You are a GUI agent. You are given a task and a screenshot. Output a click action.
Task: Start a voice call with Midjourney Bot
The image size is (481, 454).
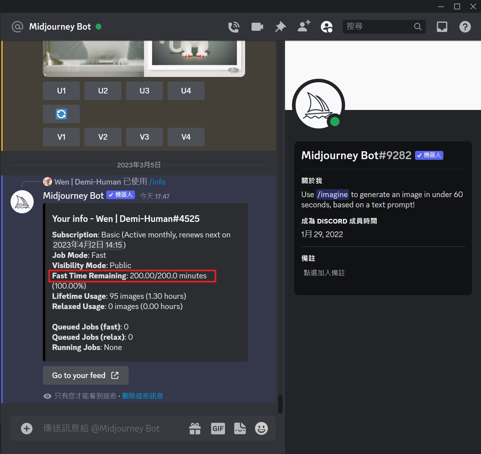234,27
